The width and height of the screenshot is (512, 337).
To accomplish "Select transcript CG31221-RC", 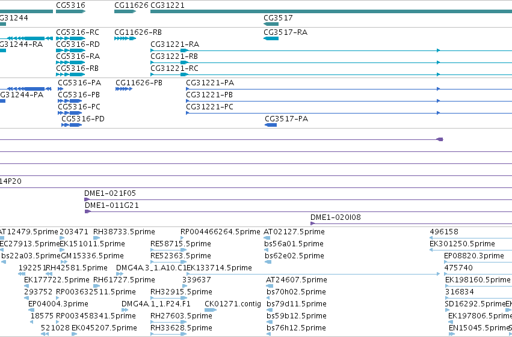I will 174,68.
